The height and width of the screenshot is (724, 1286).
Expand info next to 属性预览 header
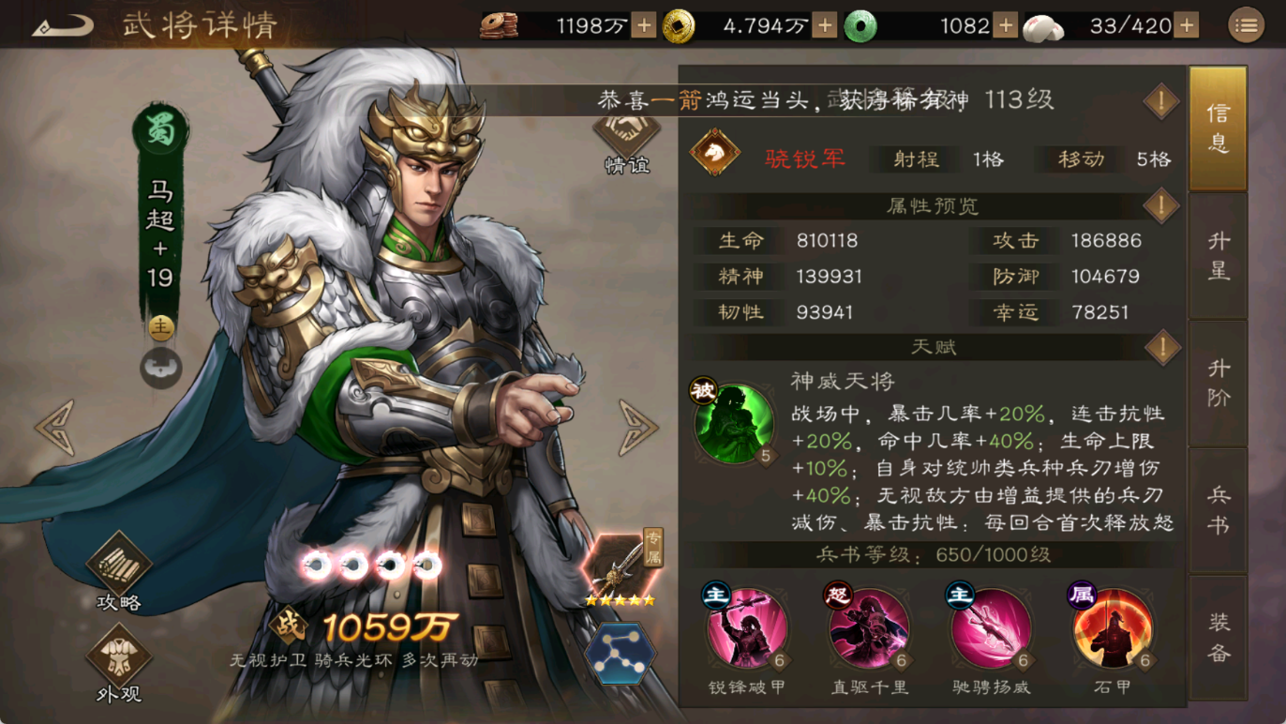(x=1161, y=205)
